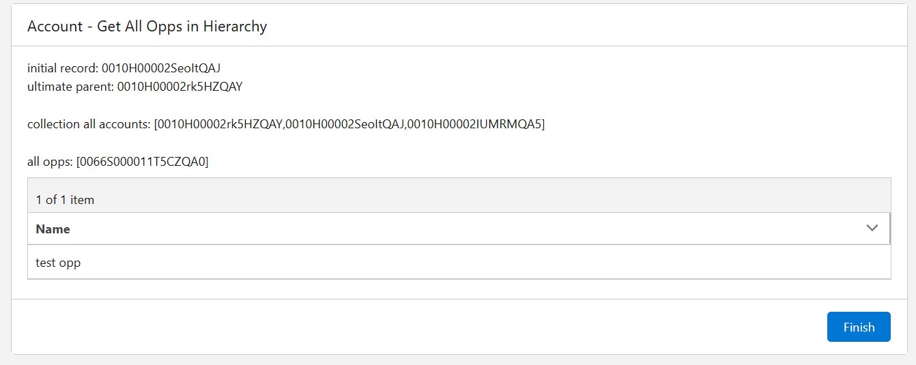Click the Name column header label
Screen dimensions: 916x365
point(53,229)
